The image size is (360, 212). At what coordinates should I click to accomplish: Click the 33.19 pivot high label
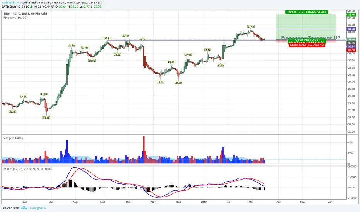pos(126,35)
